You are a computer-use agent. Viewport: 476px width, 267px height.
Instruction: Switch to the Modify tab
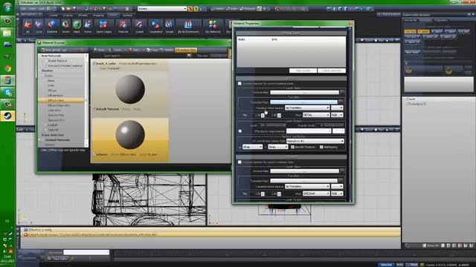(x=83, y=15)
